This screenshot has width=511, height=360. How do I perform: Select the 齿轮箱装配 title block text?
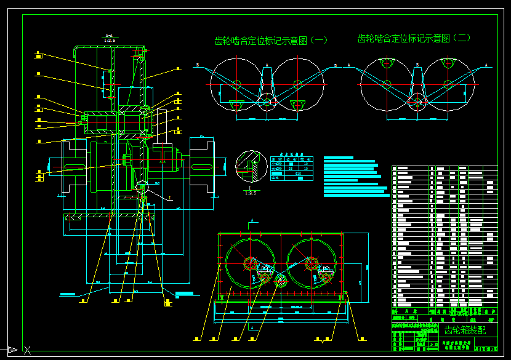(x=465, y=330)
